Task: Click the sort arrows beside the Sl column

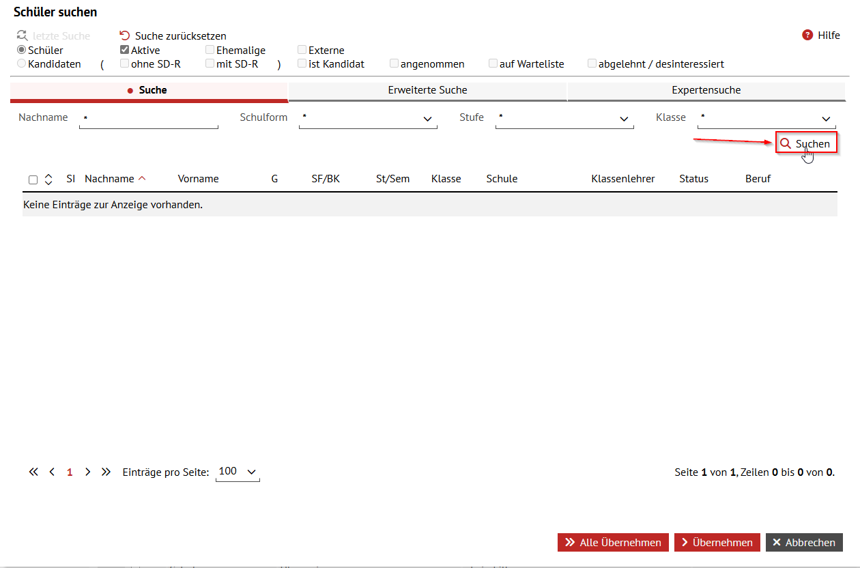Action: [x=48, y=178]
